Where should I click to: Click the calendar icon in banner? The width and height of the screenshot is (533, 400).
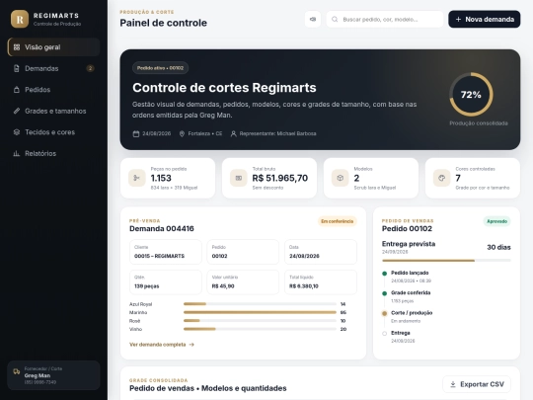(x=136, y=133)
